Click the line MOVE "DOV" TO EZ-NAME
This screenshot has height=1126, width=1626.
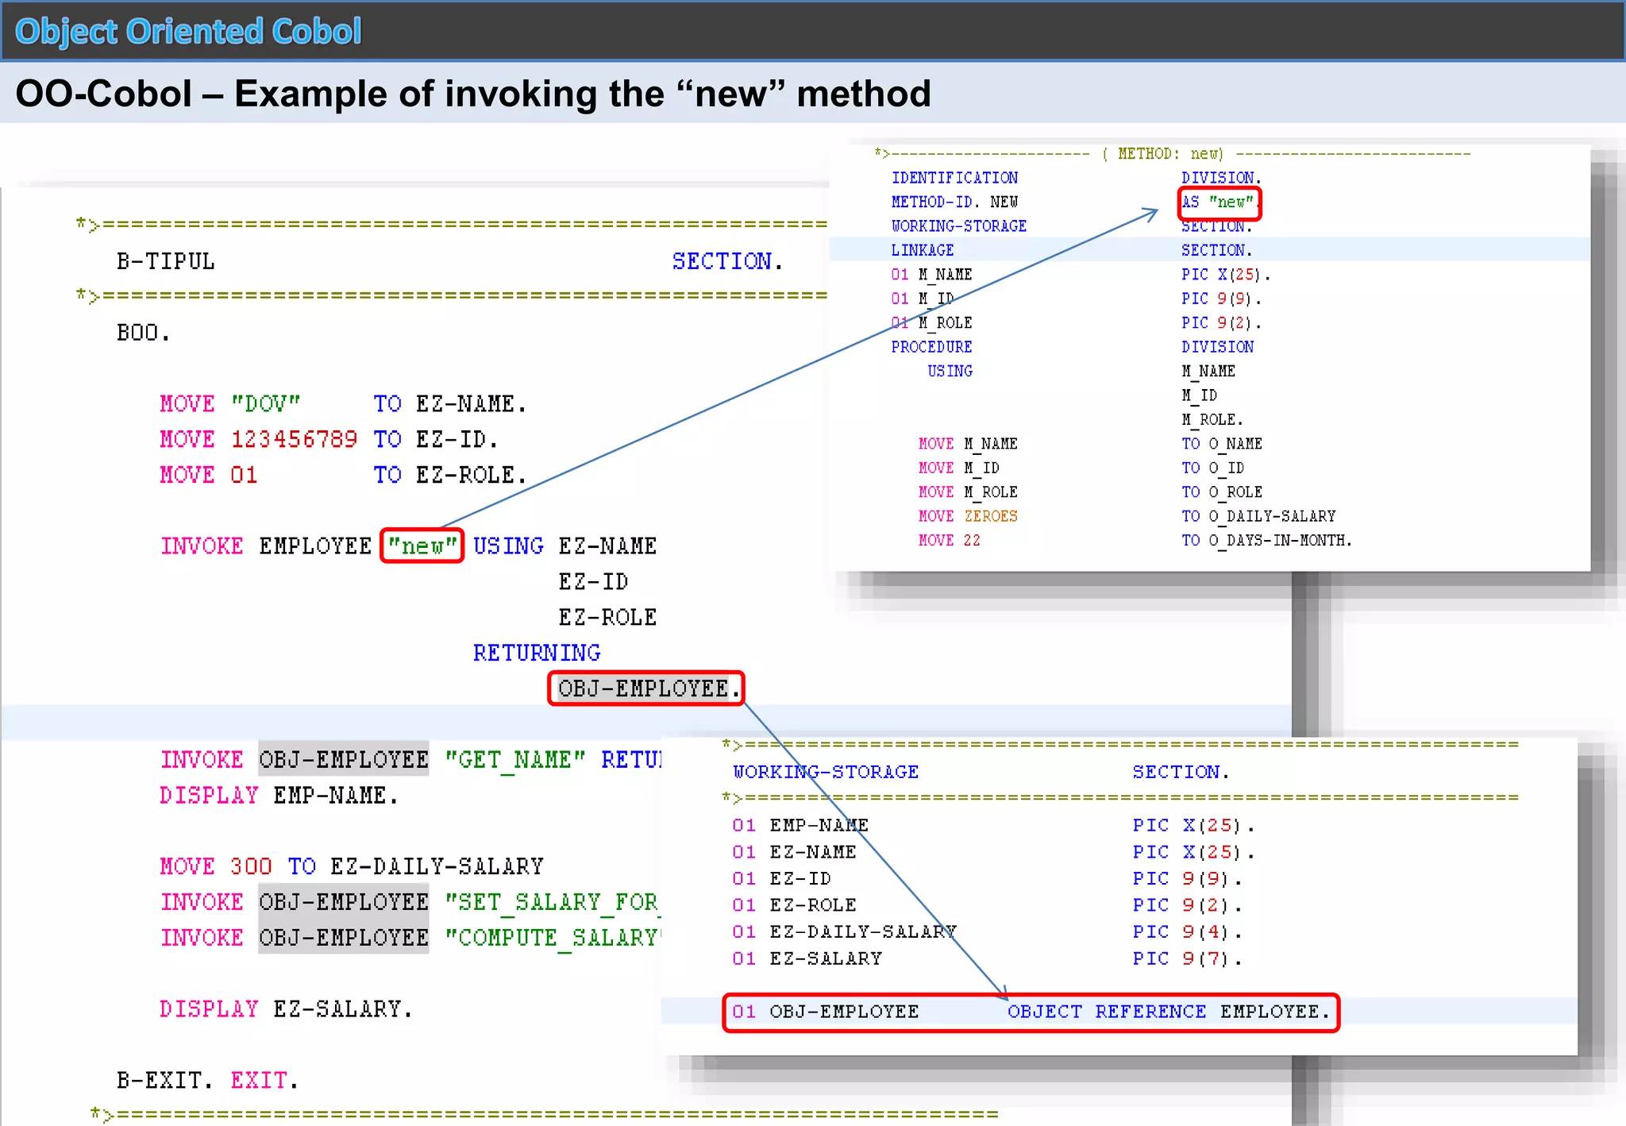click(343, 404)
